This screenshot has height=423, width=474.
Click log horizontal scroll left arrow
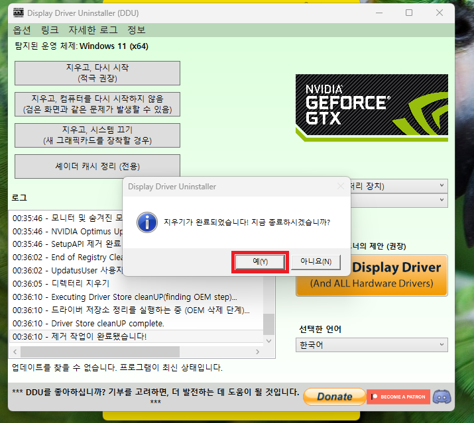coord(15,352)
